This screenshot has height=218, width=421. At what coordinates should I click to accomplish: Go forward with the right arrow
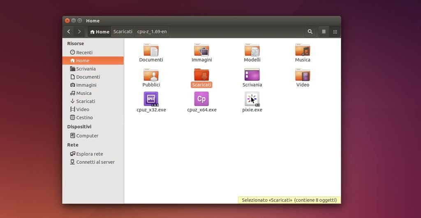(x=79, y=32)
